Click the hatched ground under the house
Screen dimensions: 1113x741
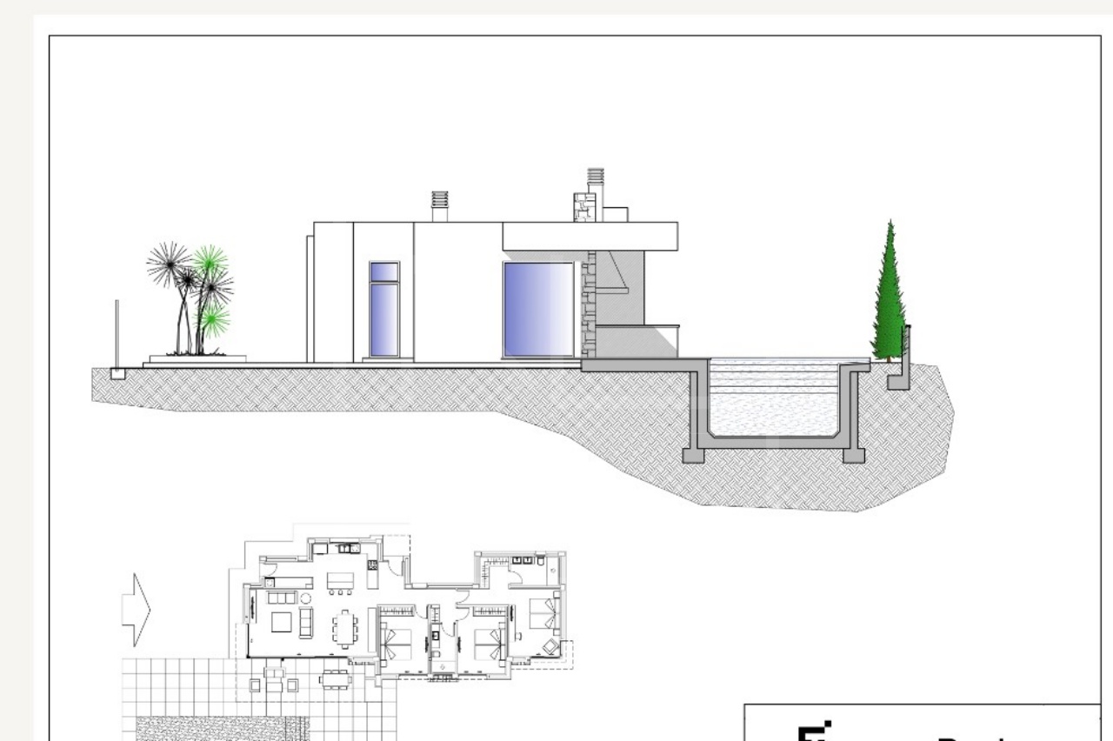[391, 391]
